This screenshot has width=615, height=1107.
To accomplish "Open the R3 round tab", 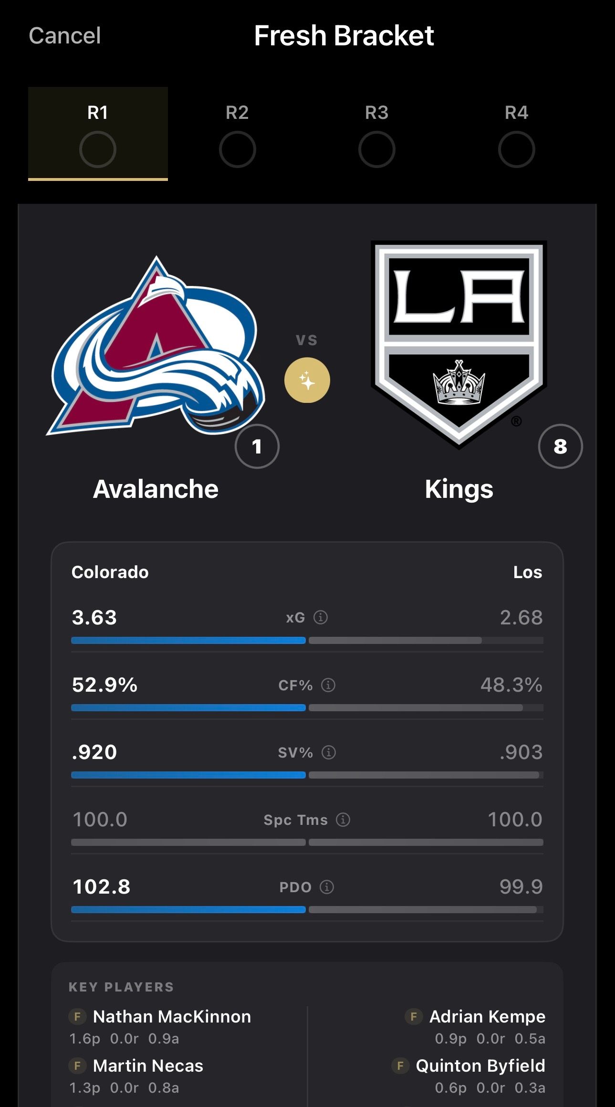I will pyautogui.click(x=377, y=134).
